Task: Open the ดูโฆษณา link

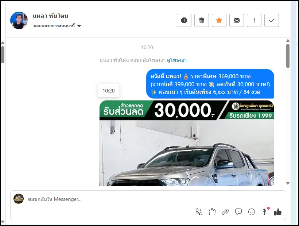Action: (x=177, y=60)
